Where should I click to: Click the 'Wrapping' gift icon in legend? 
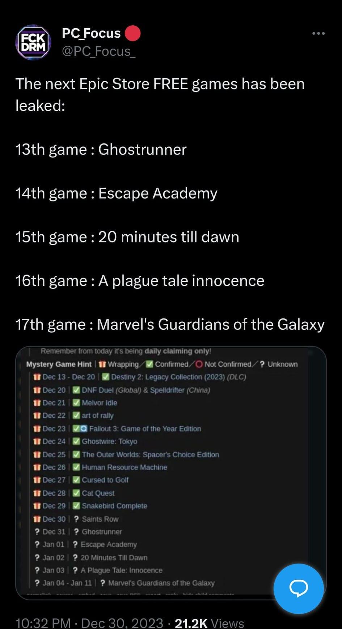coord(102,364)
